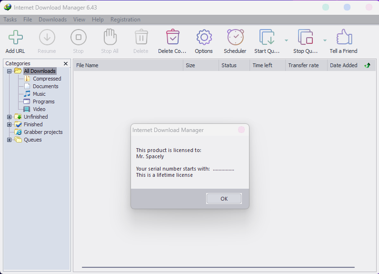The width and height of the screenshot is (379, 274).
Task: Click OK in the license dialog
Action: coord(224,199)
